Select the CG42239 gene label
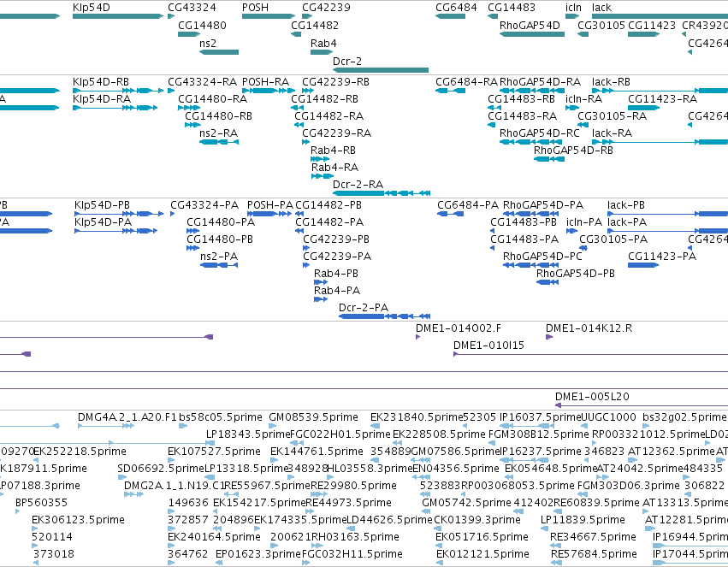 327,8
